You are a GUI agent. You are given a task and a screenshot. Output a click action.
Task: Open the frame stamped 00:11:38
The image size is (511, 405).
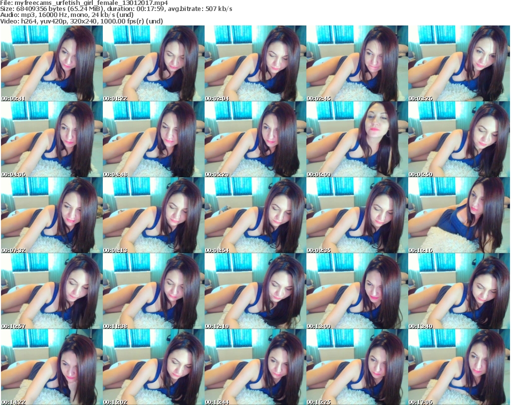tap(154, 291)
